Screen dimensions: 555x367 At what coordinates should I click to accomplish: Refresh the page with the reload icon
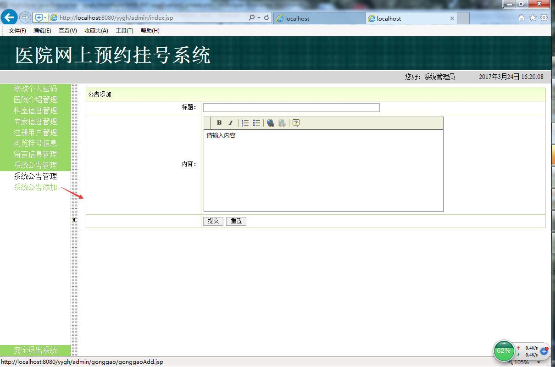click(x=266, y=17)
